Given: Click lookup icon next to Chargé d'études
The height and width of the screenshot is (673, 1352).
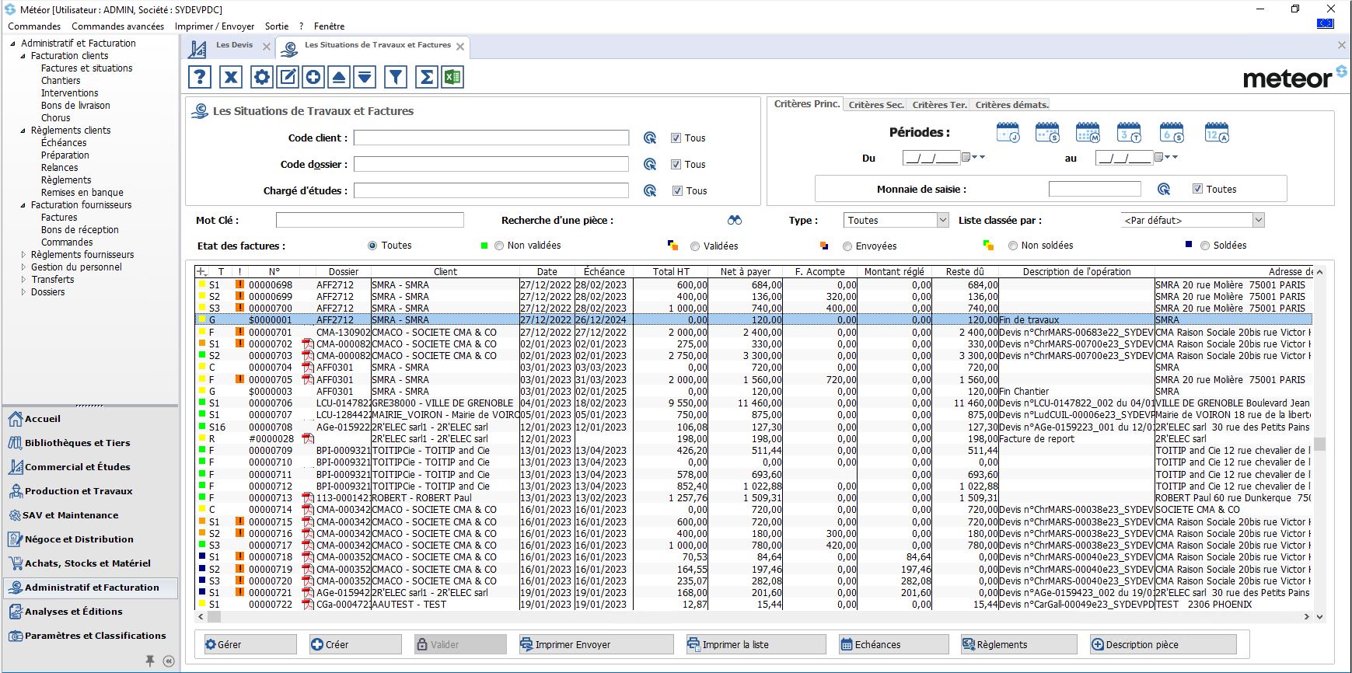Looking at the screenshot, I should pos(650,191).
